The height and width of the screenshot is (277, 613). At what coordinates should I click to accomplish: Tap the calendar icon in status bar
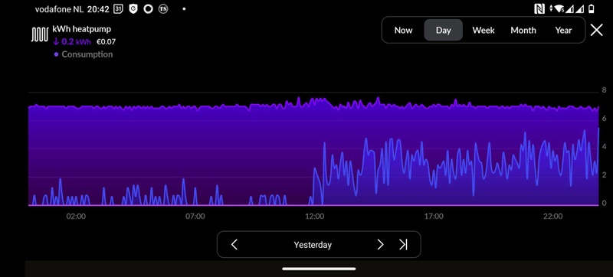pyautogui.click(x=118, y=9)
